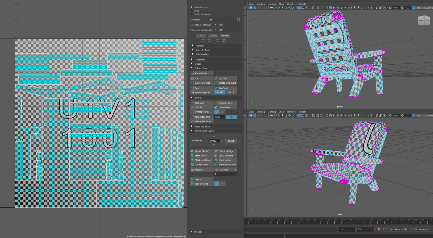
Task: Click the Unfold command
Action: [202, 107]
